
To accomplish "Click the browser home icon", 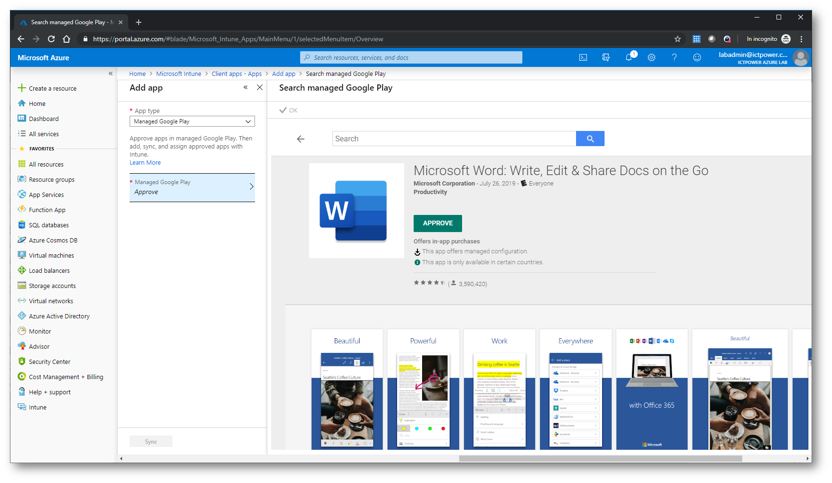I will pos(66,39).
